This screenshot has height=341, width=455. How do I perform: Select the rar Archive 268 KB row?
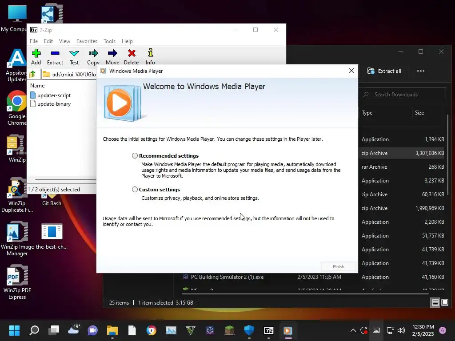403,167
